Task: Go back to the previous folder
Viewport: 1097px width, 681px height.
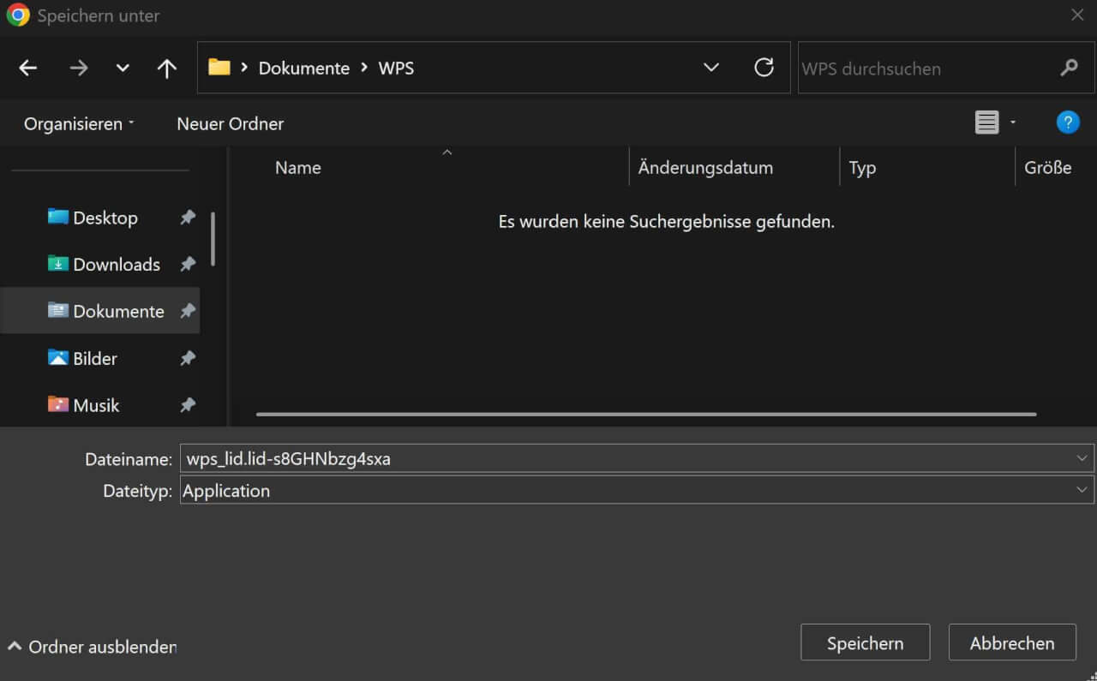Action: pyautogui.click(x=28, y=69)
